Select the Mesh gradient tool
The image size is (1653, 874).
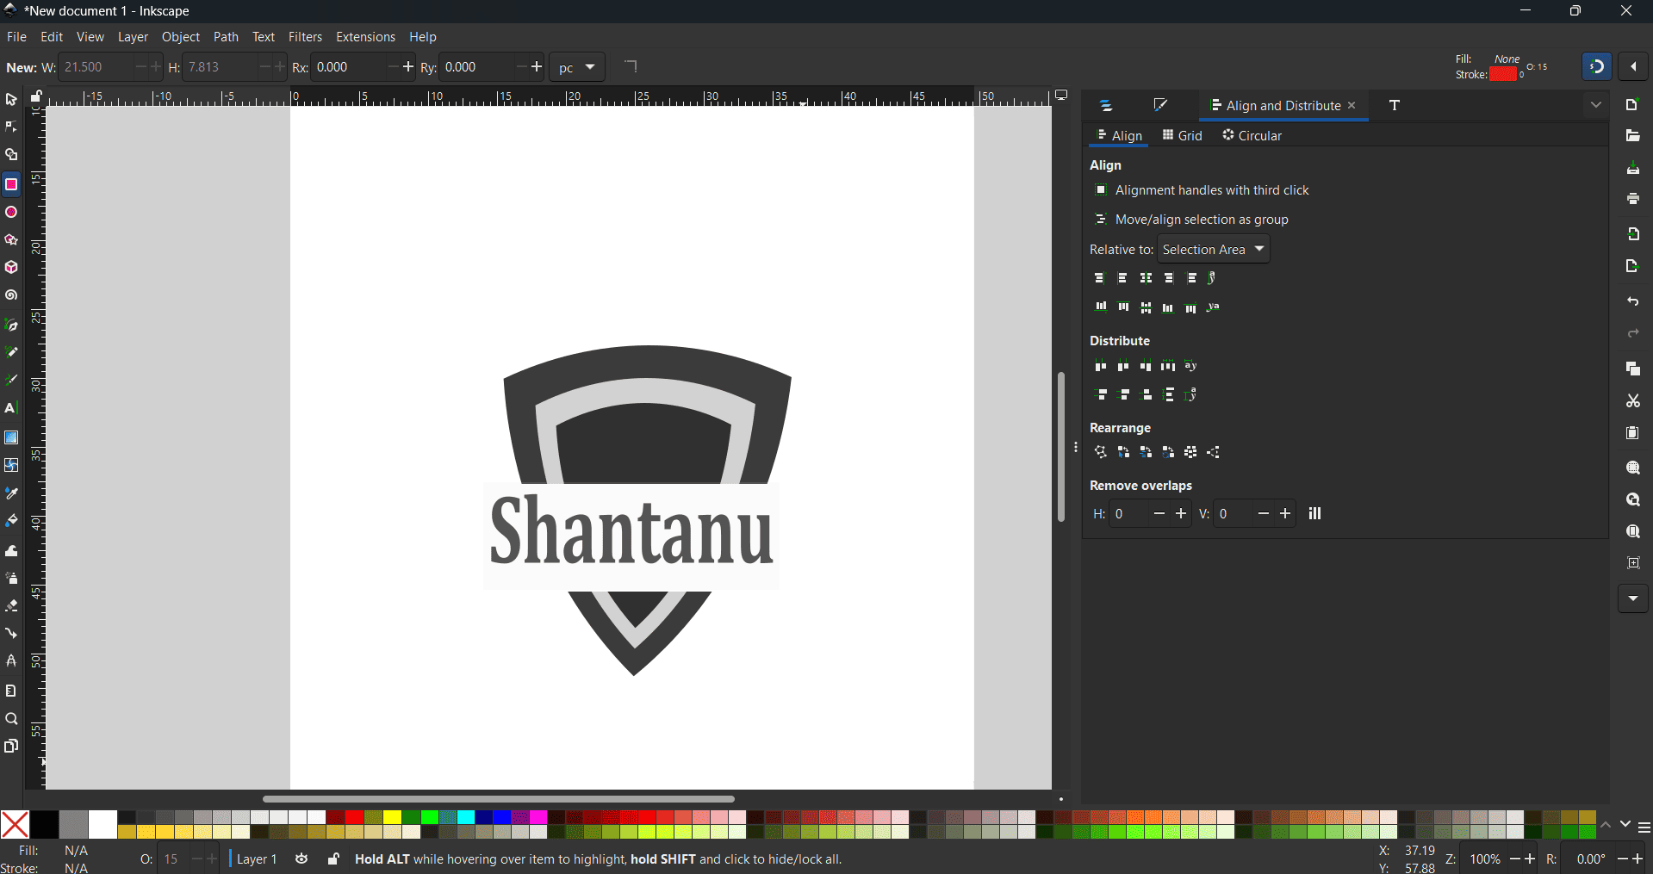11,465
